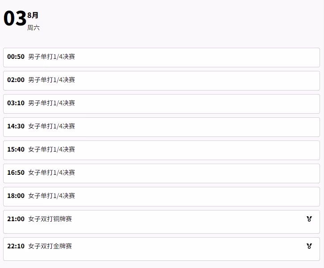
Task: Open the 女子双打金牌赛 event title
Action: point(50,246)
